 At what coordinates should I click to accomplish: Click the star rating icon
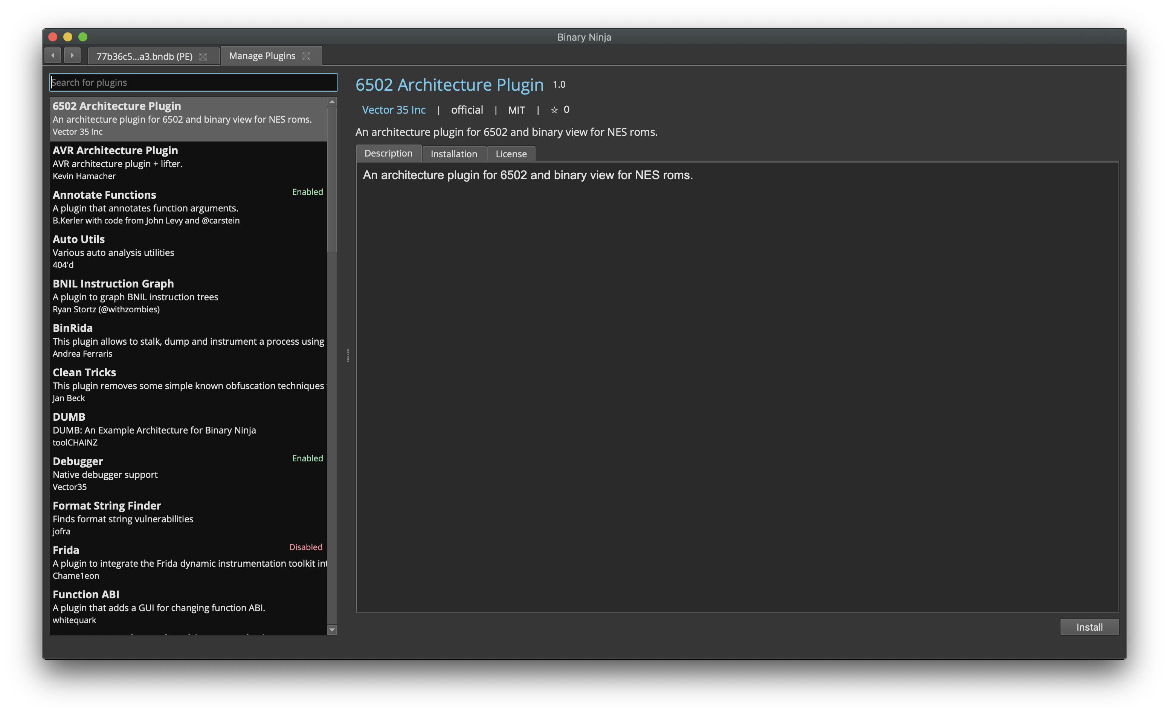[554, 110]
